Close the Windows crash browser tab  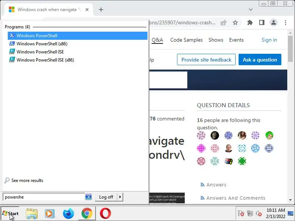coord(87,10)
